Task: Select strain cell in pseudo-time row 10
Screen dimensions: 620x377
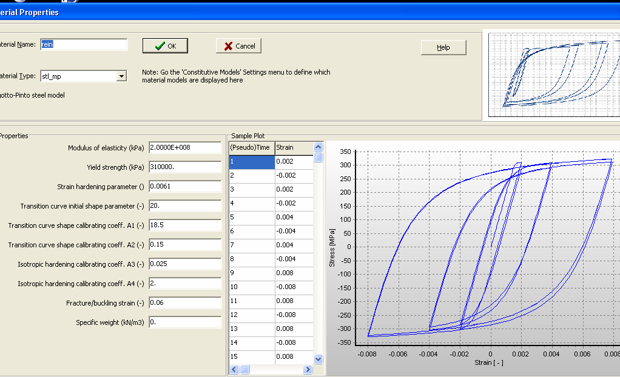Action: click(x=294, y=287)
